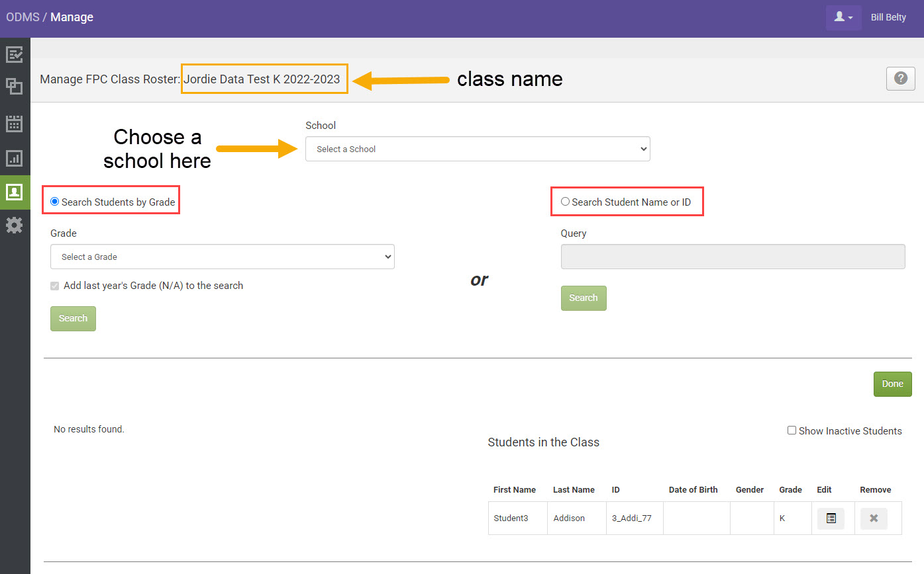View reports via the bar chart icon

point(15,158)
